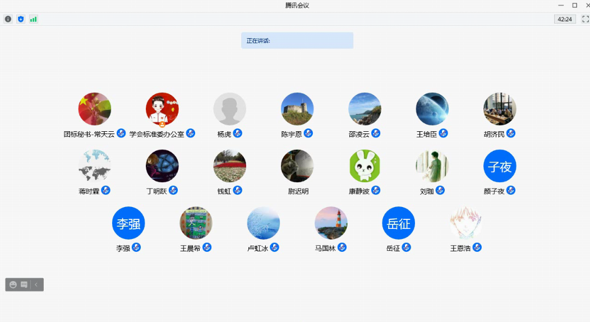Toggle the mic status icon next to 钱虹
This screenshot has height=322, width=590.
pos(238,191)
